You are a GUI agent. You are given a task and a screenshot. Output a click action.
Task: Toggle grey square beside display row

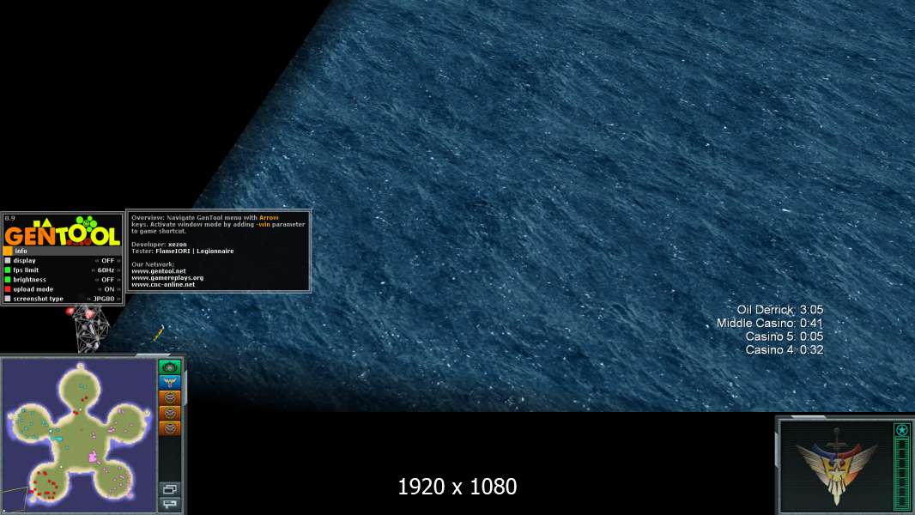click(8, 261)
